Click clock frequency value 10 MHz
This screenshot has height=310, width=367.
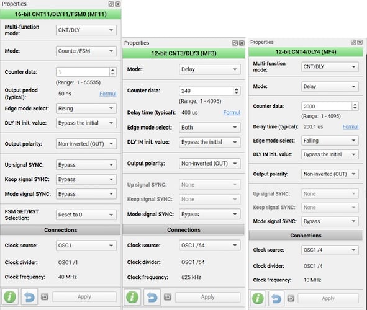pos(312,280)
